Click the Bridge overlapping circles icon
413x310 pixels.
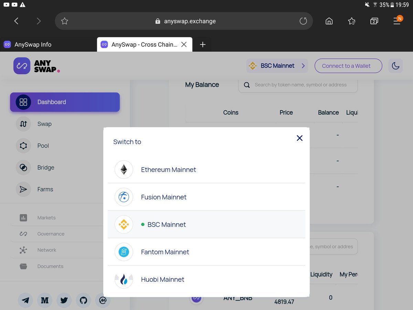point(23,167)
